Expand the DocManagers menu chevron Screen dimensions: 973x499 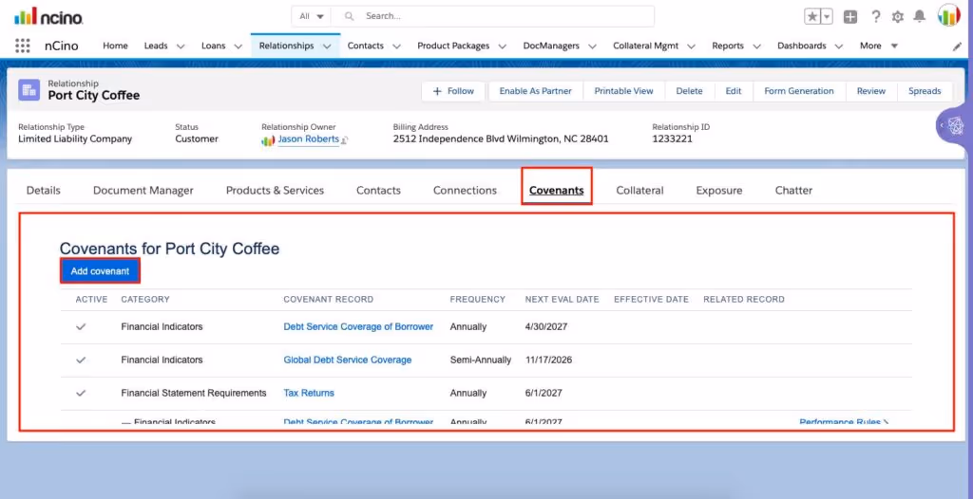point(592,46)
